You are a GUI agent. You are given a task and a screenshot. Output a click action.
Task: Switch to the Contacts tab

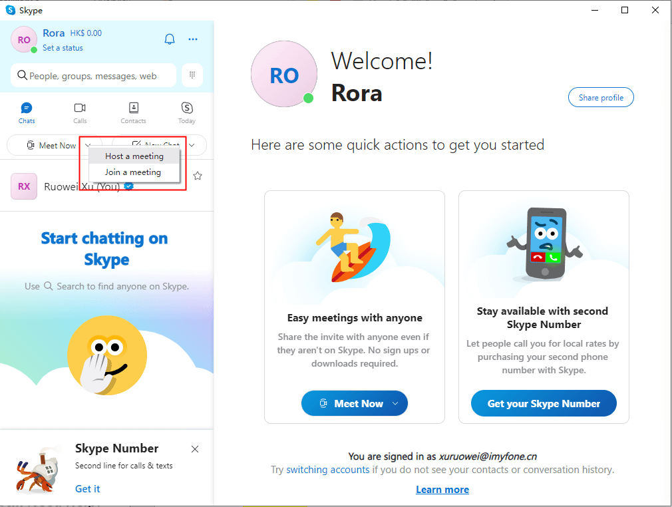point(133,113)
